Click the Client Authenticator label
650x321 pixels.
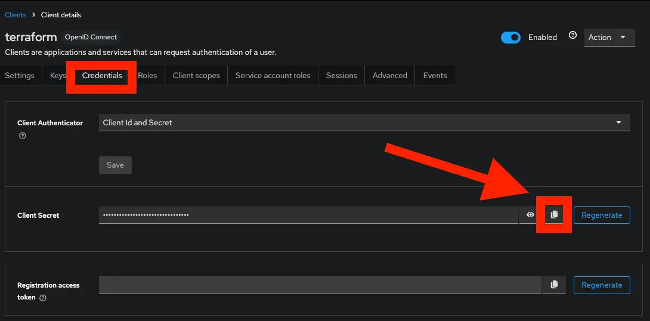50,123
